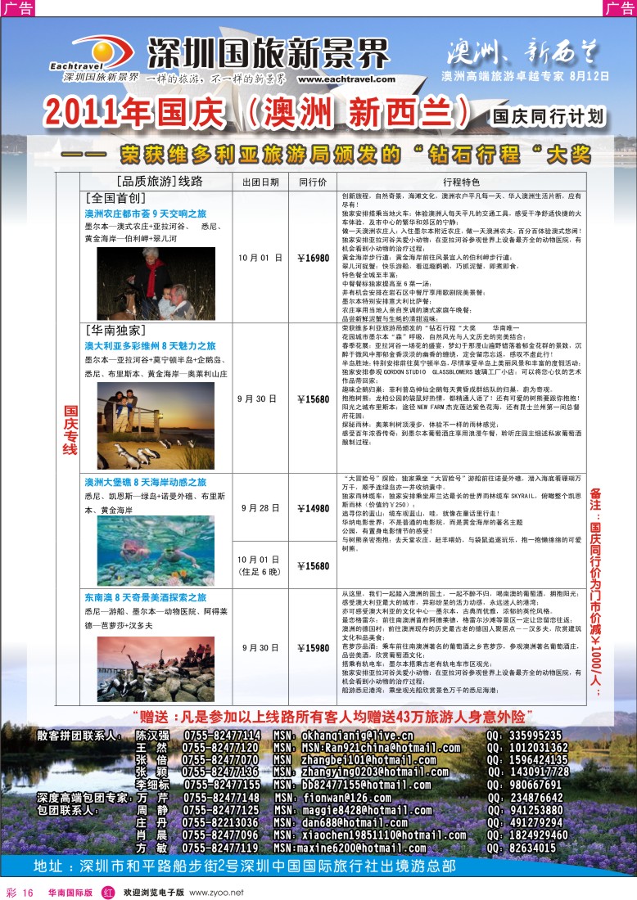
Task: Open the 东南澳8天奇景美酒探索之旅 route title
Action: [145, 597]
